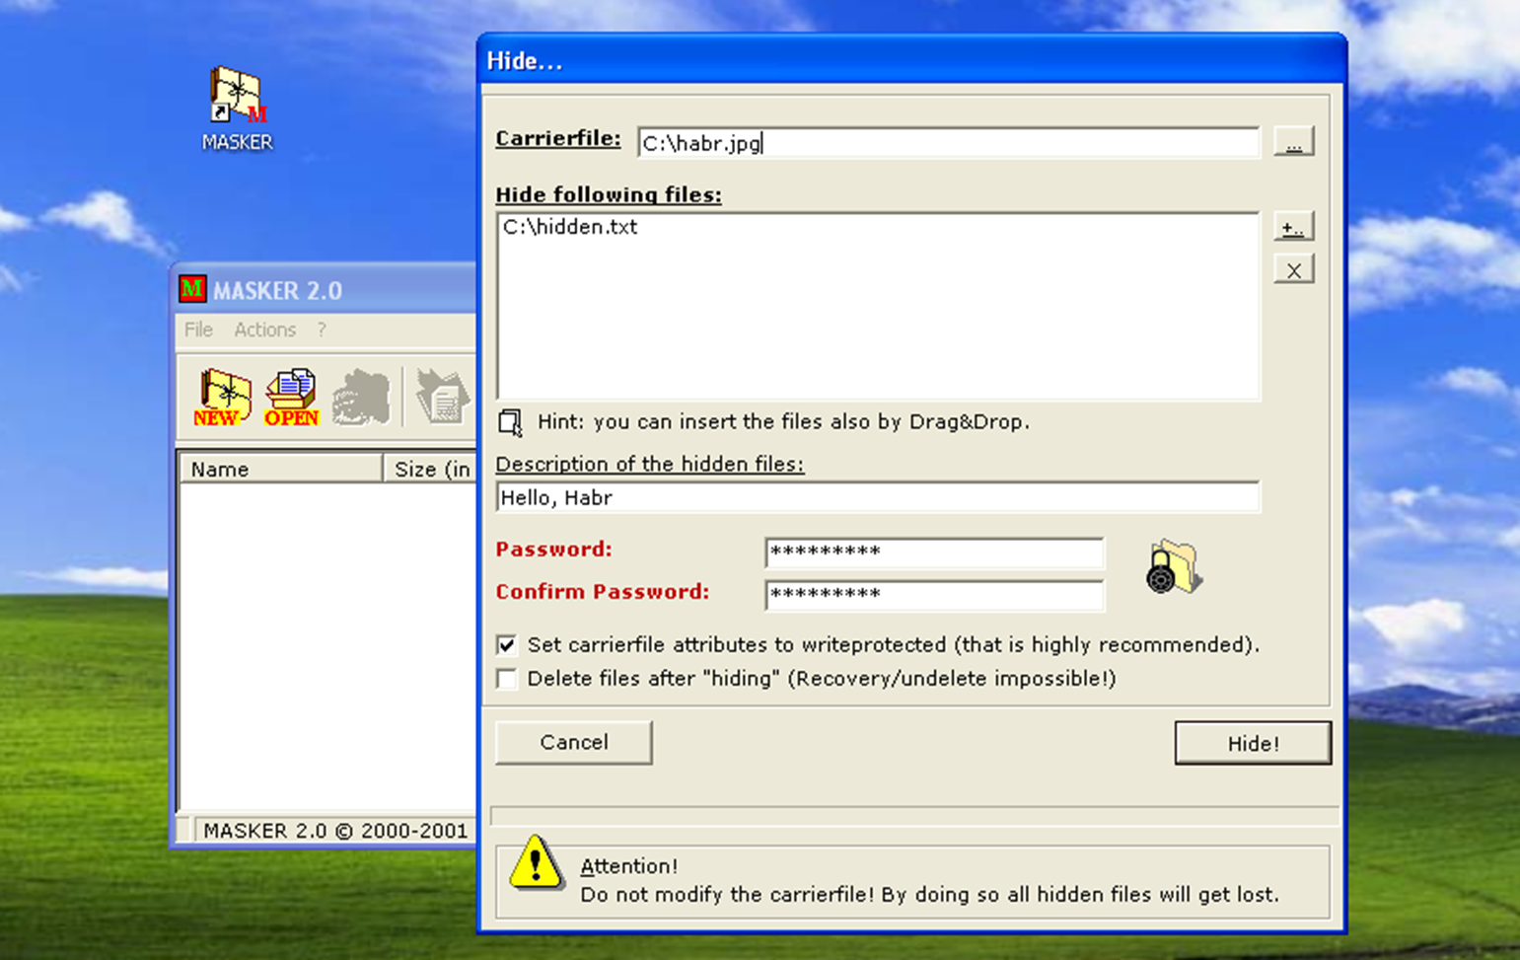
Task: Click the Name column header in MASKER
Action: point(280,469)
